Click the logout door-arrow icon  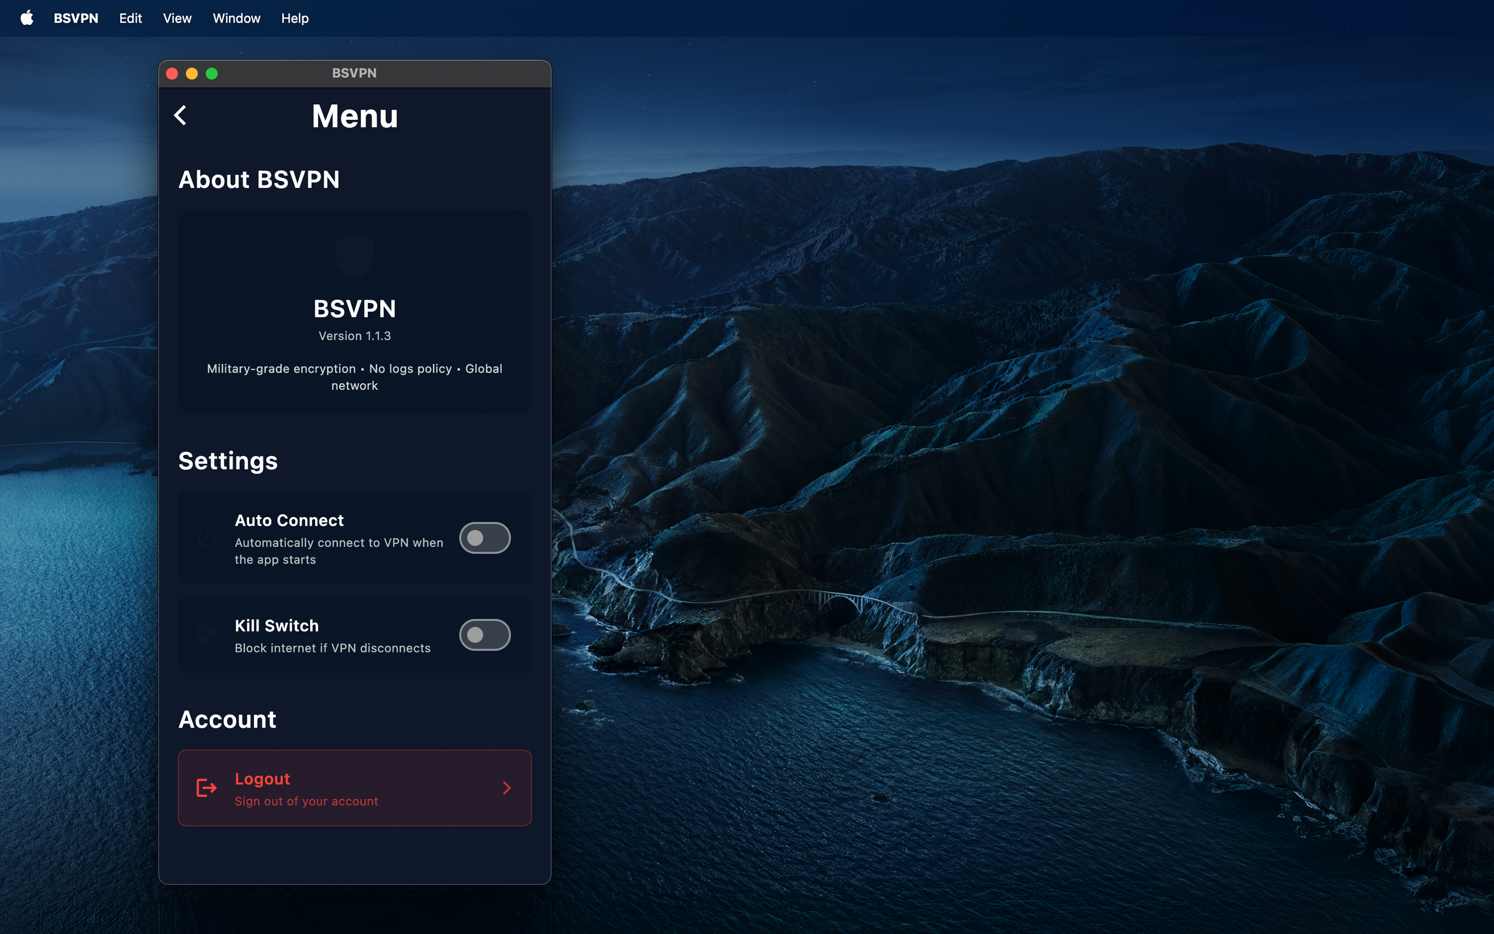click(206, 788)
